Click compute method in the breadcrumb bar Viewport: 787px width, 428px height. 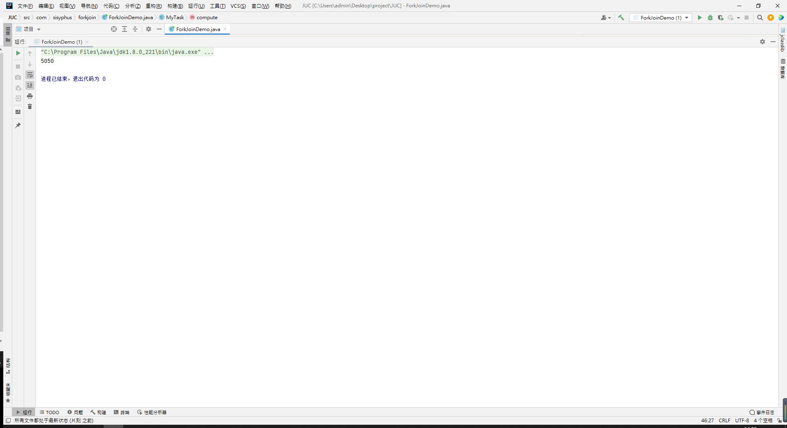point(204,18)
